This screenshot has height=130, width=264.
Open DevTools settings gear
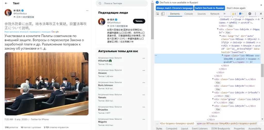[250, 14]
